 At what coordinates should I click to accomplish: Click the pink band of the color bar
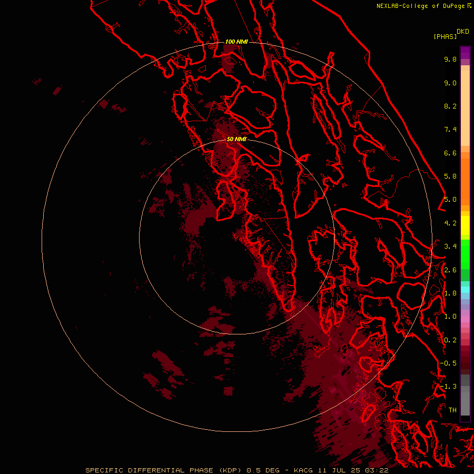465,319
